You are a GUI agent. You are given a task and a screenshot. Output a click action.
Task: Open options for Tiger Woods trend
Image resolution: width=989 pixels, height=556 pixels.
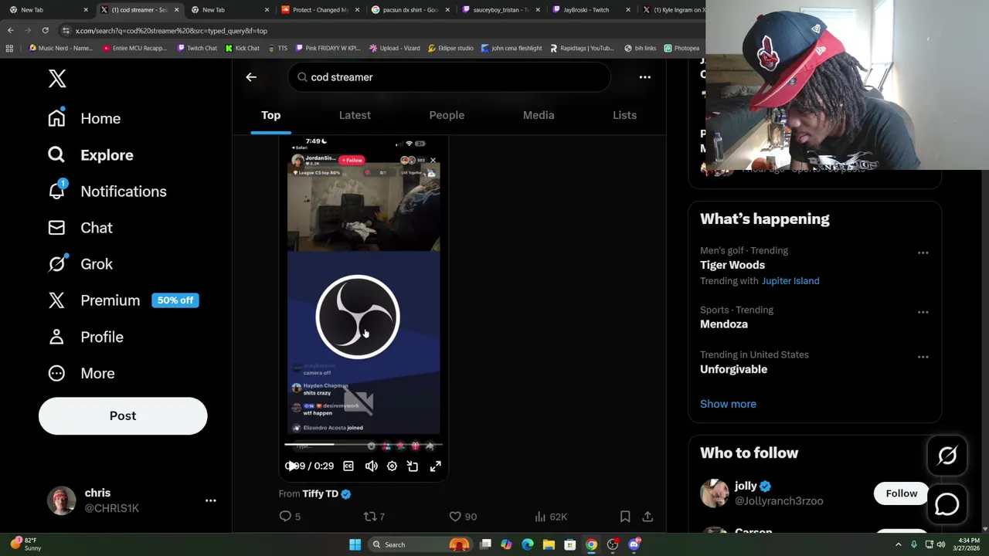click(x=923, y=253)
